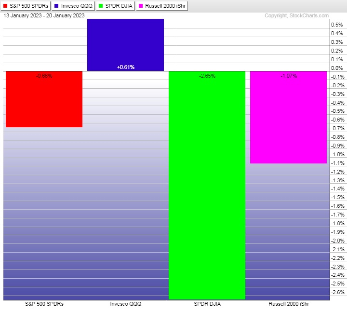The height and width of the screenshot is (311, 347).
Task: Toggle the Invesco QQQ legend button
Action: [73, 6]
